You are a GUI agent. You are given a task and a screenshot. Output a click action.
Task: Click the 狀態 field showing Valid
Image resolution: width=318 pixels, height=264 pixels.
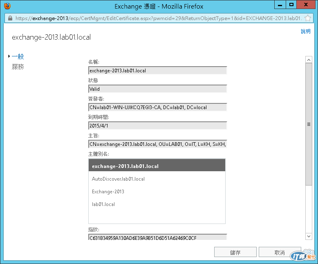point(158,89)
